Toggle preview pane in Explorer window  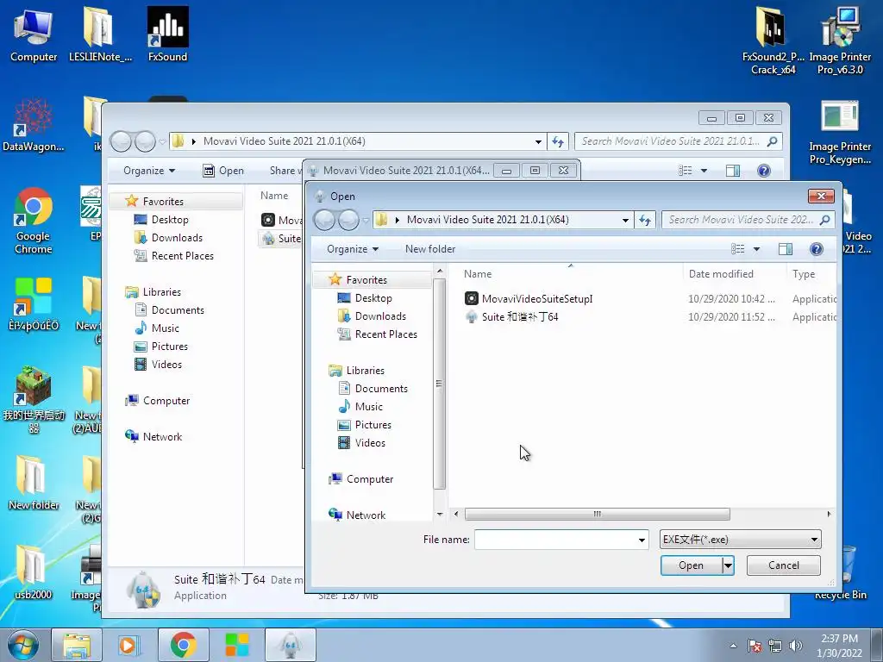[733, 171]
